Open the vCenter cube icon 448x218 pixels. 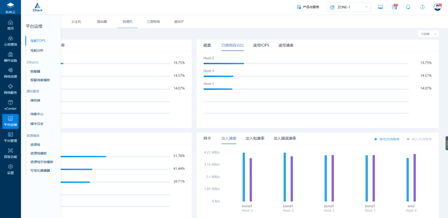[10, 102]
